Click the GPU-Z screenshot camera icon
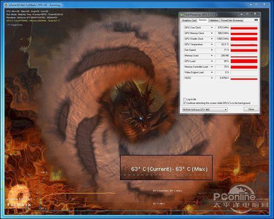Screen dimensions: 274x219 click(256, 20)
